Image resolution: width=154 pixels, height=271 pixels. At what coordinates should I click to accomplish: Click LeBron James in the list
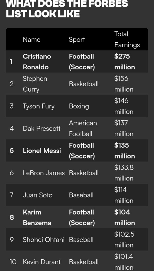[44, 173]
